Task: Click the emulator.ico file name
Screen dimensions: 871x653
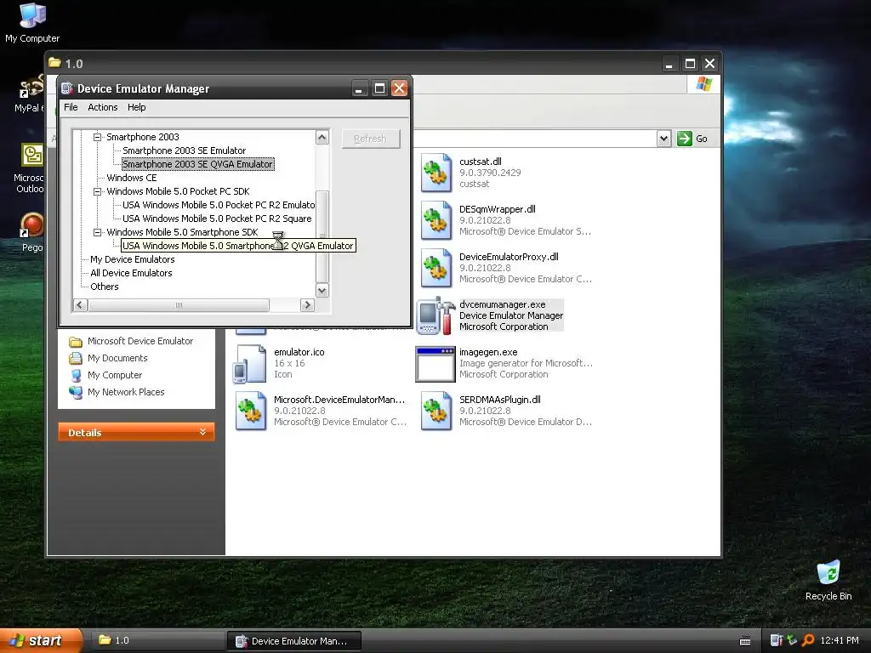Action: tap(299, 352)
